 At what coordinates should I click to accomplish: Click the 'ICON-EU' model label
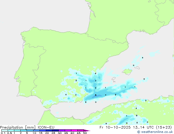[46, 127]
